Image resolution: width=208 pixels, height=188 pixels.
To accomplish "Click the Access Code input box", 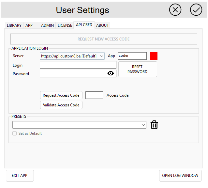I will click(94, 95).
